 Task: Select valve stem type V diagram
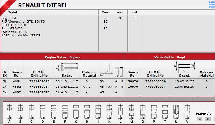(x=187, y=112)
